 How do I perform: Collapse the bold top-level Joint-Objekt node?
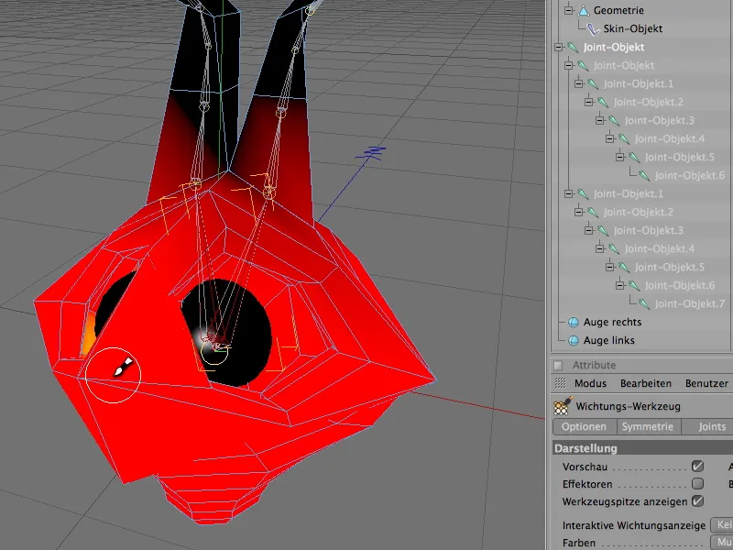point(559,48)
